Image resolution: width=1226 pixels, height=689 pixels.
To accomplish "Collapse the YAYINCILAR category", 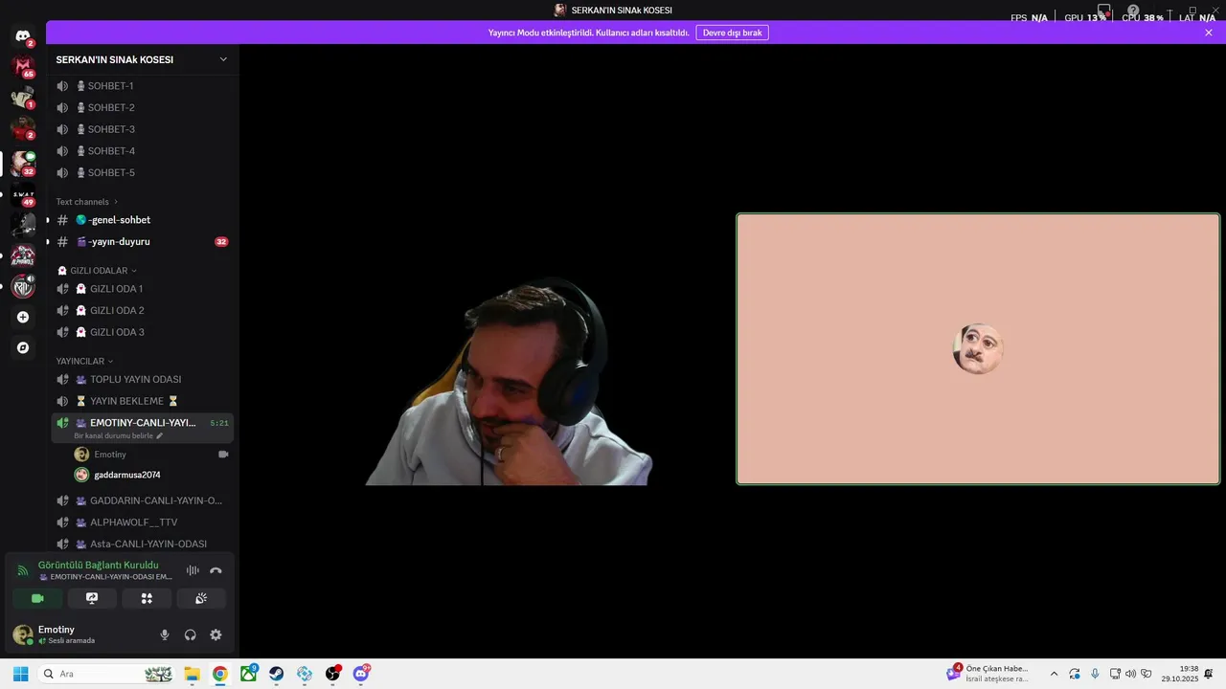I will [84, 361].
